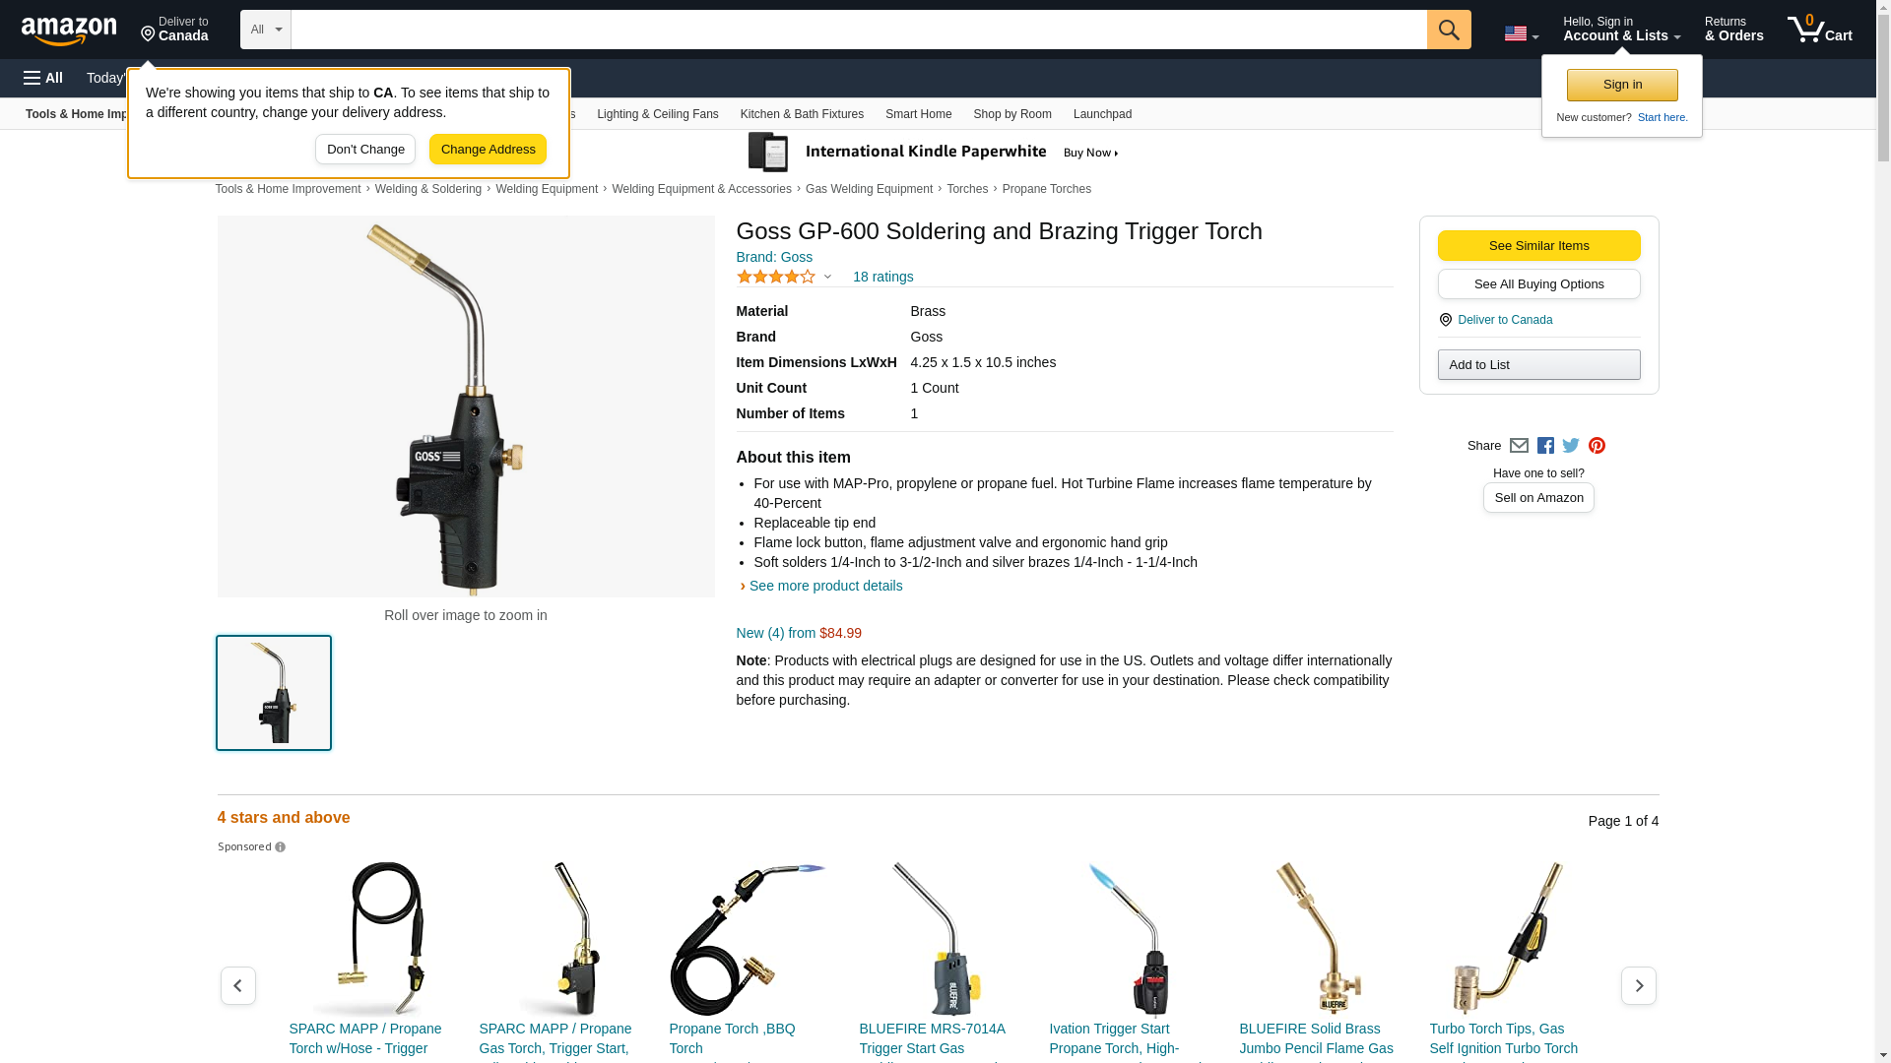1891x1063 pixels.
Task: Expand See more product details
Action: 825,586
